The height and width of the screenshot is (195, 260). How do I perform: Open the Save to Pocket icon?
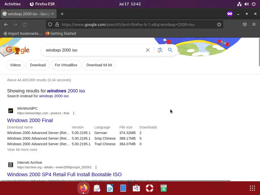click(245, 25)
